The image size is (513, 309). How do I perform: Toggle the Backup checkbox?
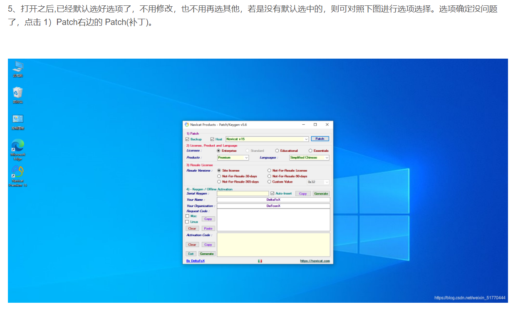point(187,139)
